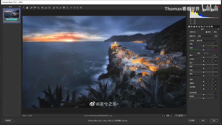Screen dimensions: 222x125
Task: Click the zoom in plus button
Action: (x=25, y=116)
